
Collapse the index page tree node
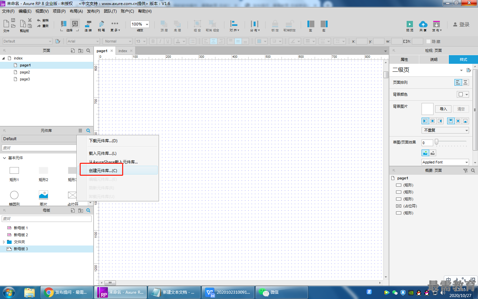click(4, 58)
